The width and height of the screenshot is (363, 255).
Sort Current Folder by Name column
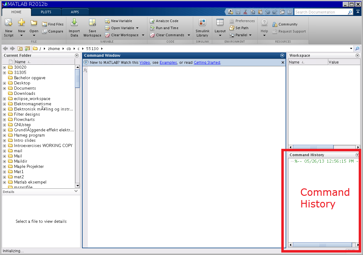point(44,62)
